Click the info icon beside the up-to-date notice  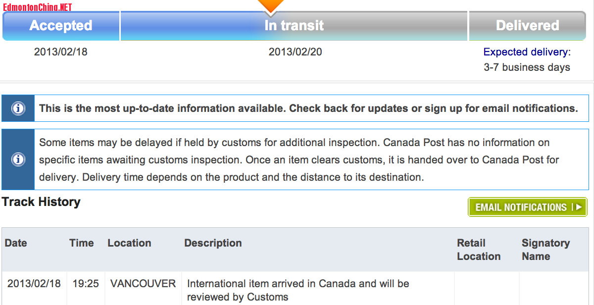coord(18,108)
